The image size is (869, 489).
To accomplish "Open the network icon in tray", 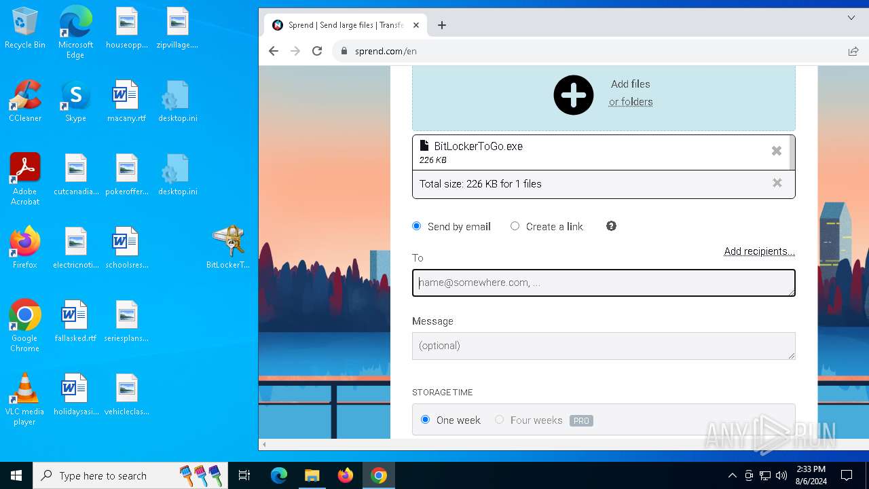I will [765, 475].
